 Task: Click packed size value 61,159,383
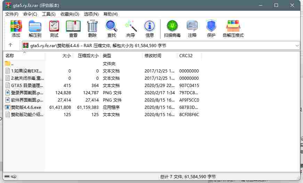point(88,107)
